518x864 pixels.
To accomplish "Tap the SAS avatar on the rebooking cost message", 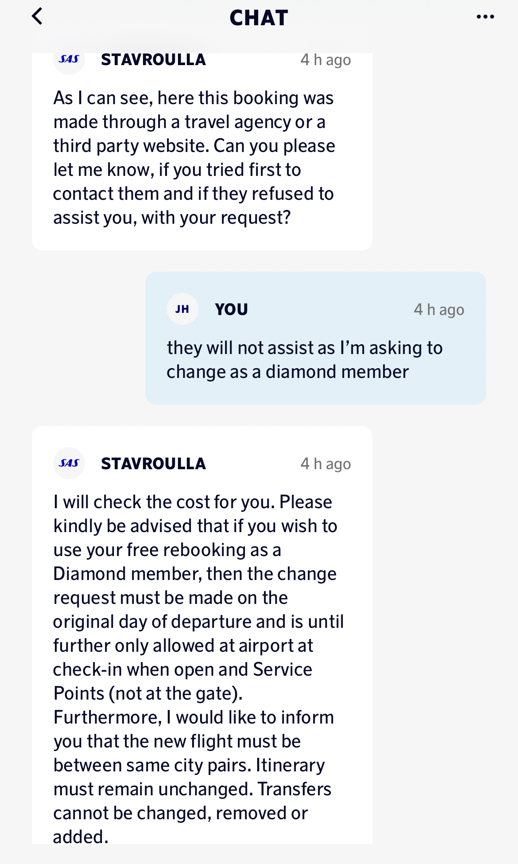I will tap(69, 463).
